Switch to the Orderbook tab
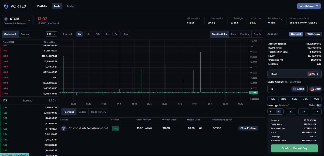The image size is (324, 156). point(11,34)
